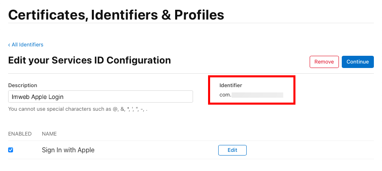Select the Sign In with Apple capability name
This screenshot has width=382, height=171.
coord(68,150)
